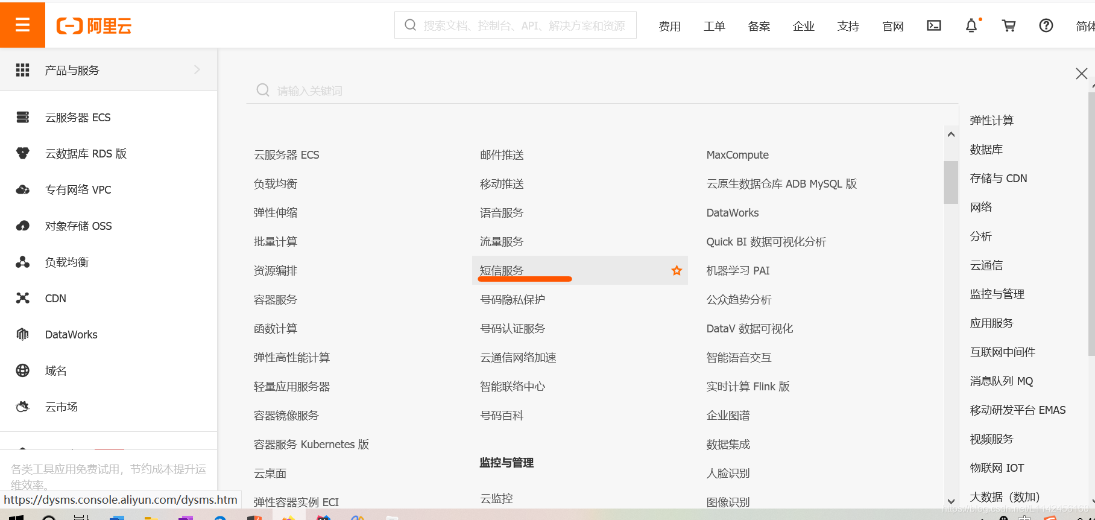Click the product list scroll up arrow
1095x520 pixels.
951,135
